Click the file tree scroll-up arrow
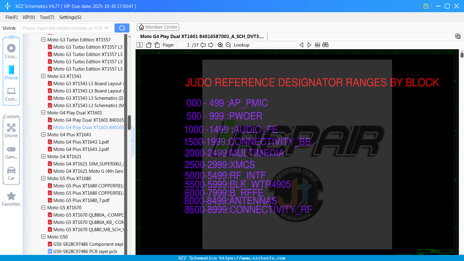The height and width of the screenshot is (261, 464). pyautogui.click(x=129, y=37)
